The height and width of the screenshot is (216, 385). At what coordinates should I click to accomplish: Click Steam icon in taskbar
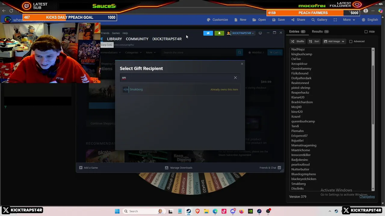[x=188, y=211]
